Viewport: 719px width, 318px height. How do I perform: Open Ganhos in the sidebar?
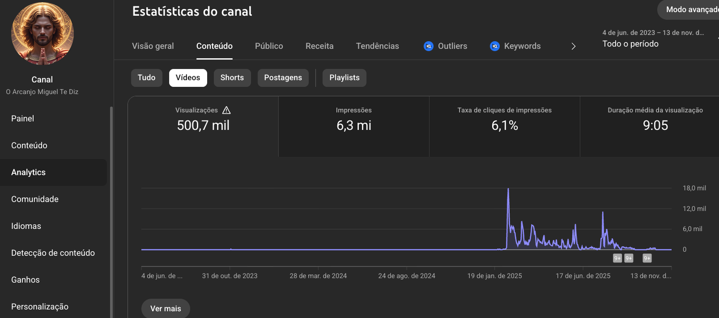(x=26, y=280)
